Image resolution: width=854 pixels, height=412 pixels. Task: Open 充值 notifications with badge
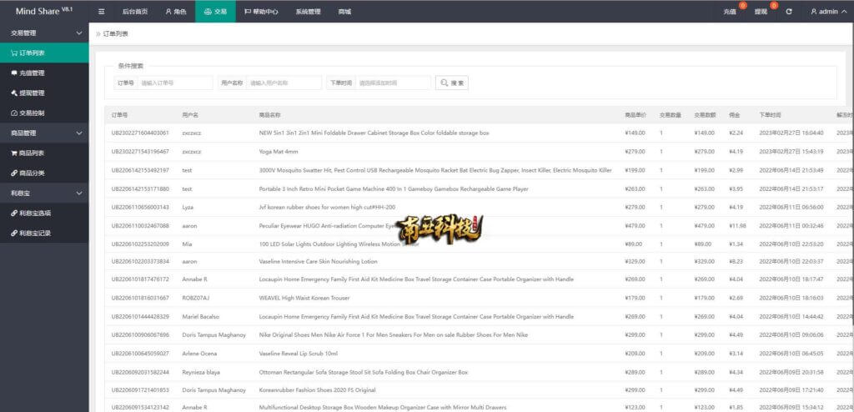click(x=731, y=12)
